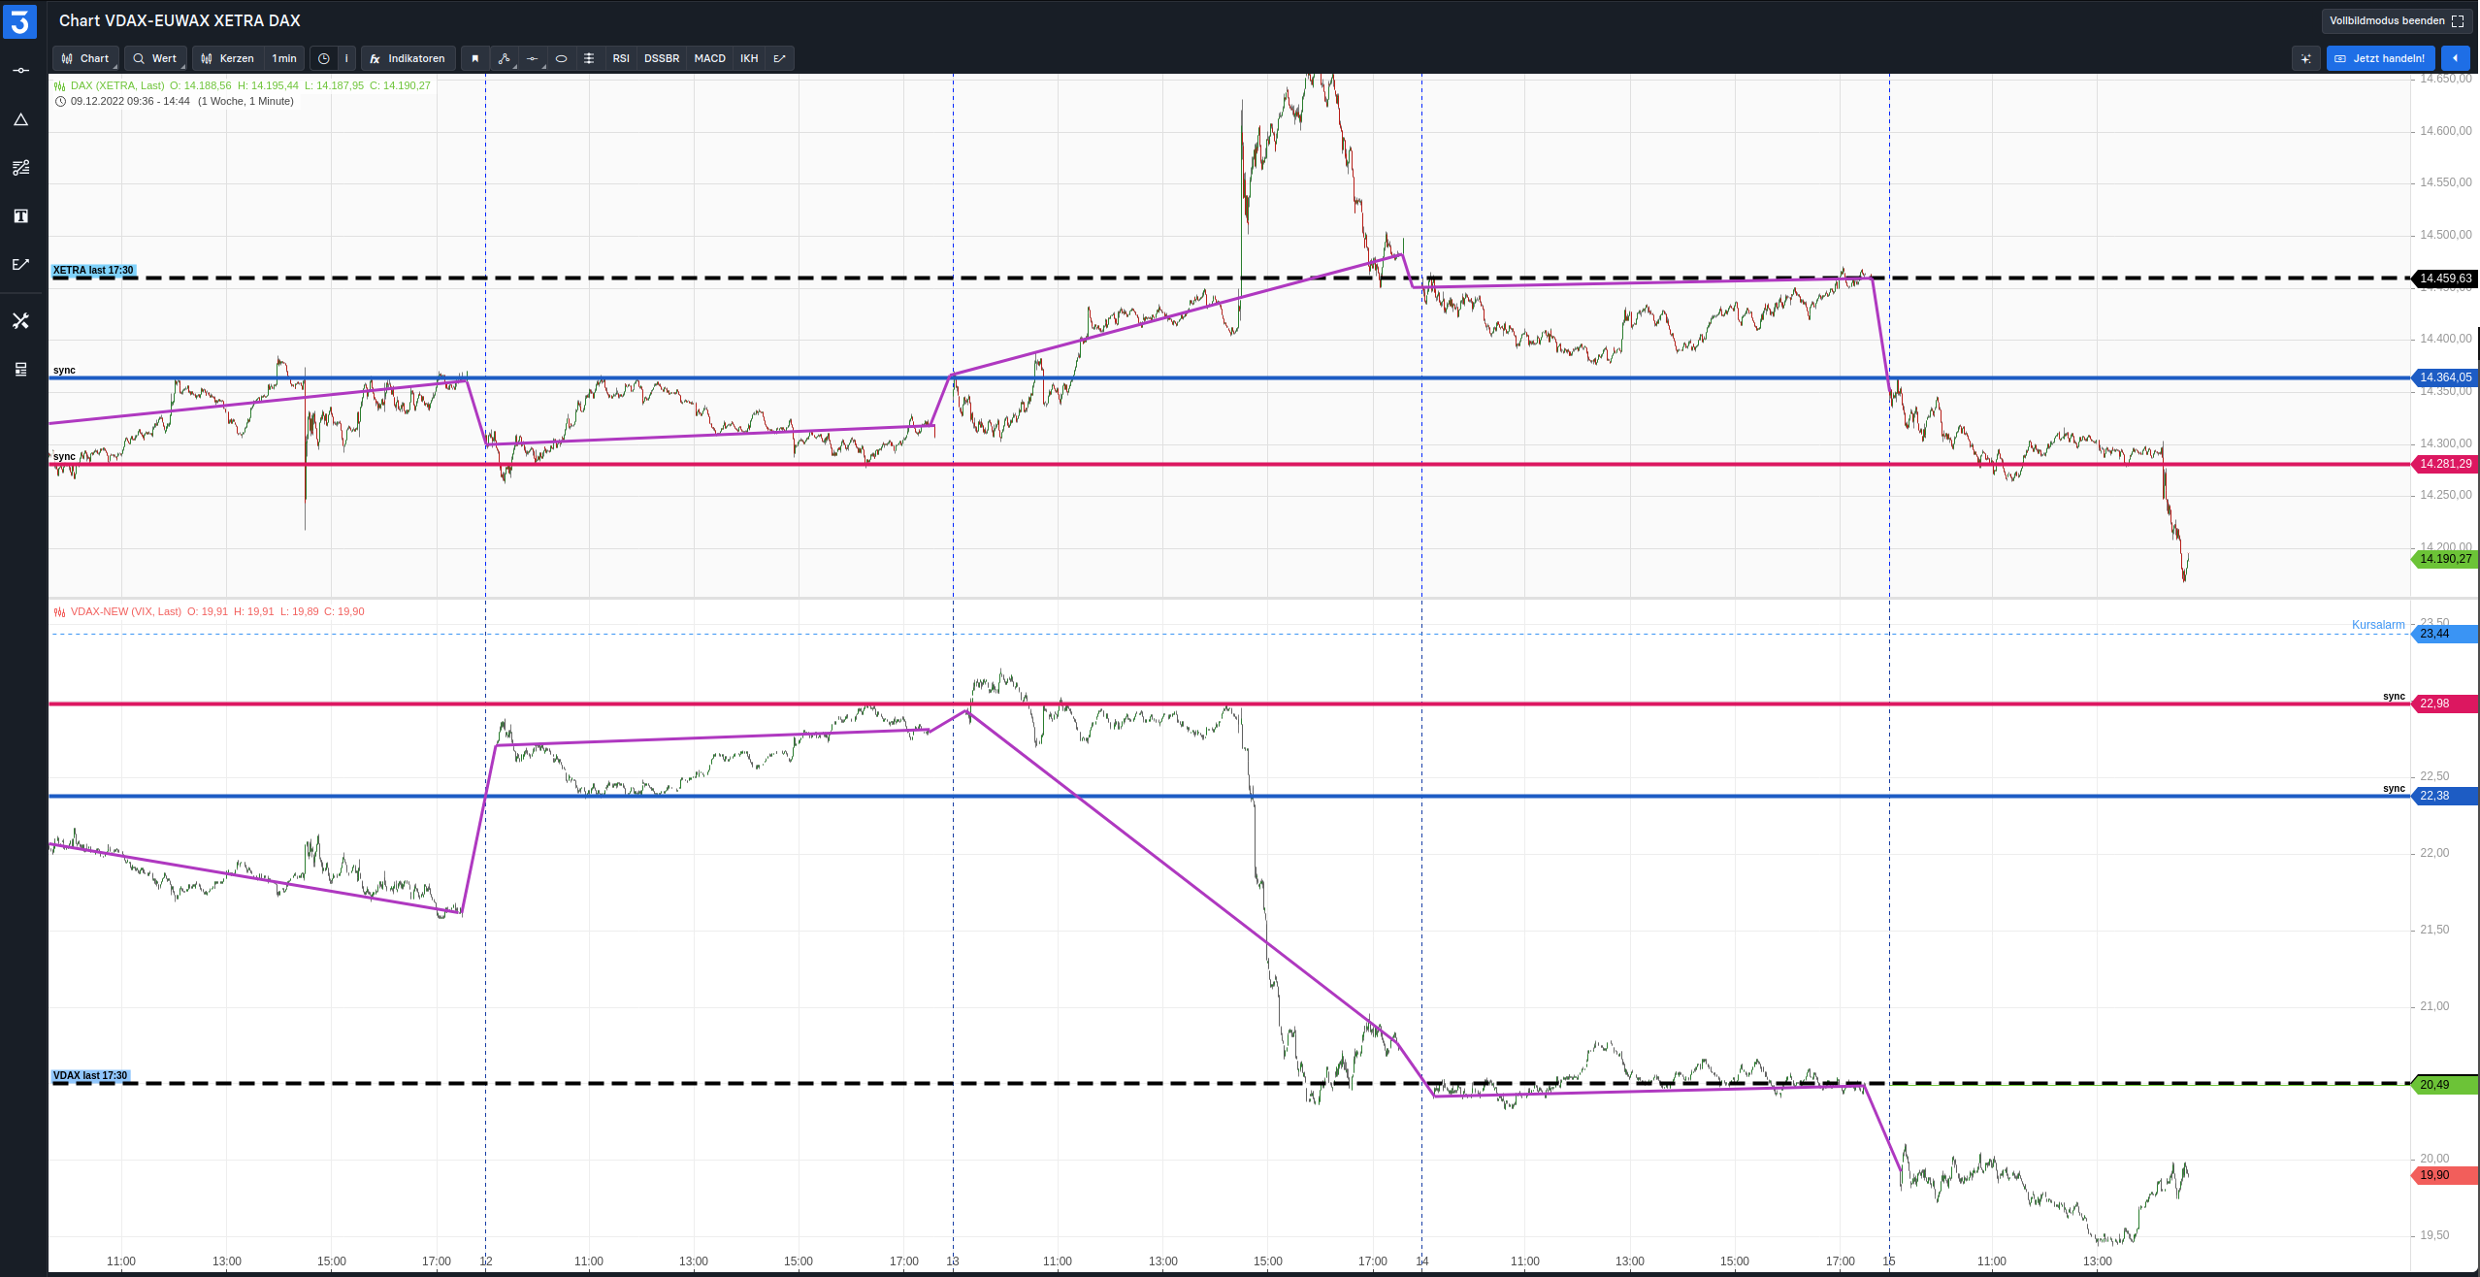This screenshot has height=1277, width=2480.
Task: Open the Chart dropdown menu
Action: (x=86, y=58)
